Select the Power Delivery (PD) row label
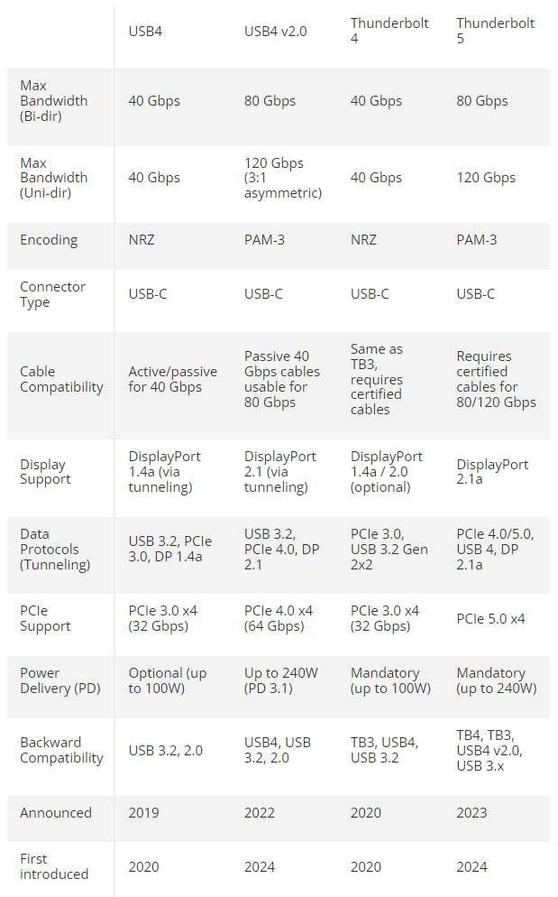Viewport: 558px width, 897px height. coord(58,680)
